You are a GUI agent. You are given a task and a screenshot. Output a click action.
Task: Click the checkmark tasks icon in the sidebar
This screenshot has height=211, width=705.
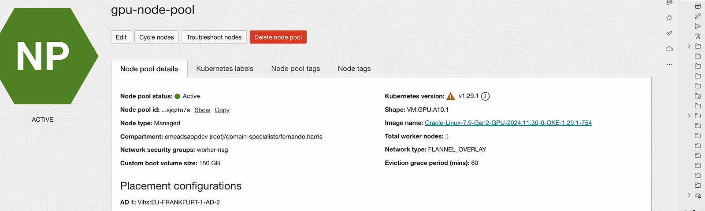(x=669, y=33)
